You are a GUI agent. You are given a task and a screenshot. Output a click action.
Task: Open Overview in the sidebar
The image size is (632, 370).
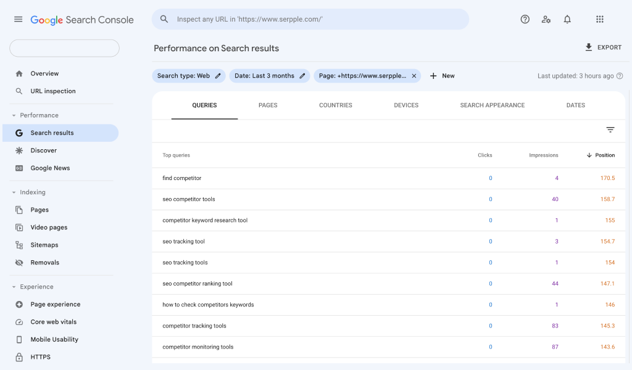click(x=44, y=73)
